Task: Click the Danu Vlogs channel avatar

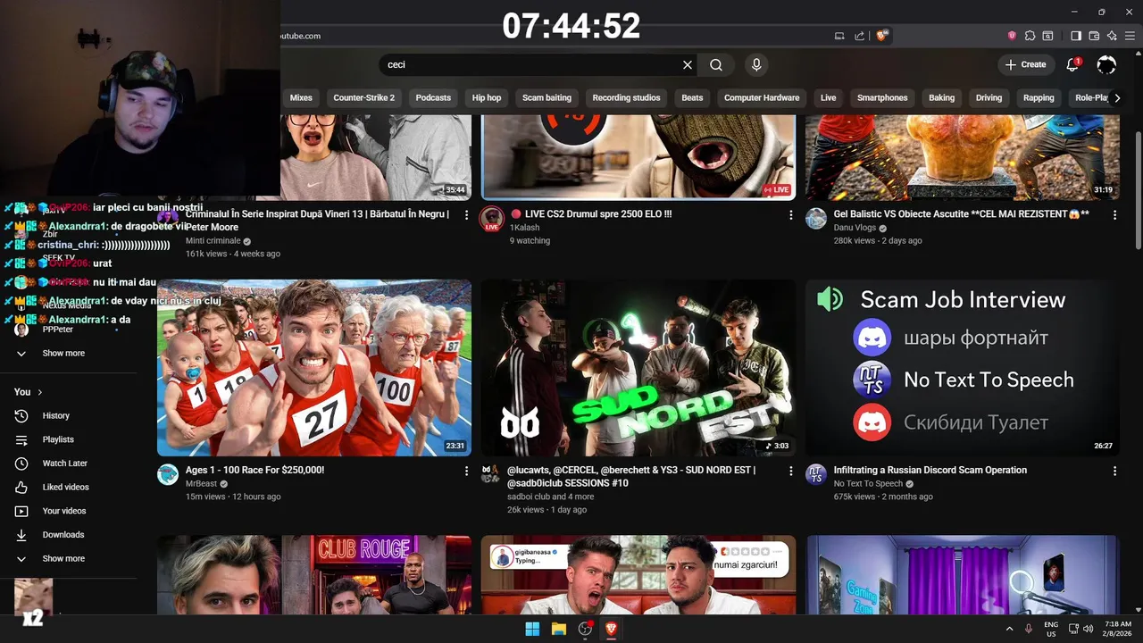Action: pos(816,219)
